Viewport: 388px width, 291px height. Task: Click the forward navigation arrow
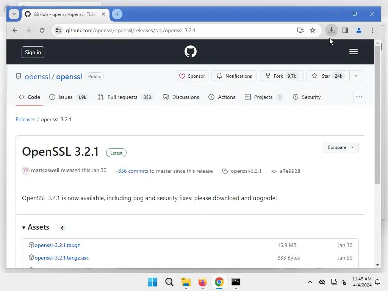(28, 30)
